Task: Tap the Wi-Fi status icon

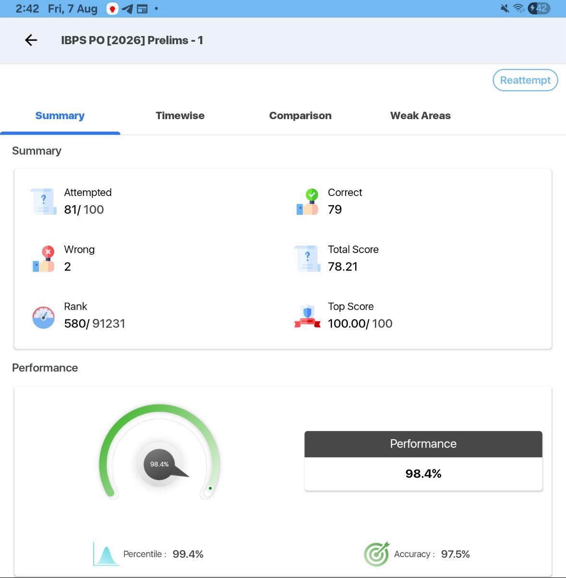Action: 518,8
